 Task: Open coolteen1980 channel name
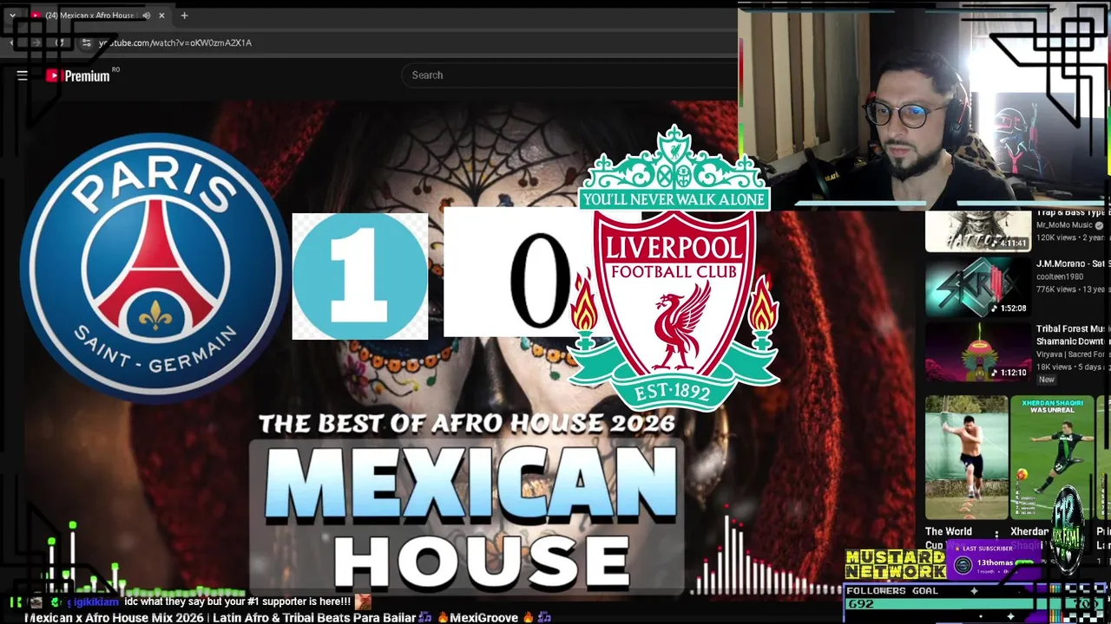1060,277
